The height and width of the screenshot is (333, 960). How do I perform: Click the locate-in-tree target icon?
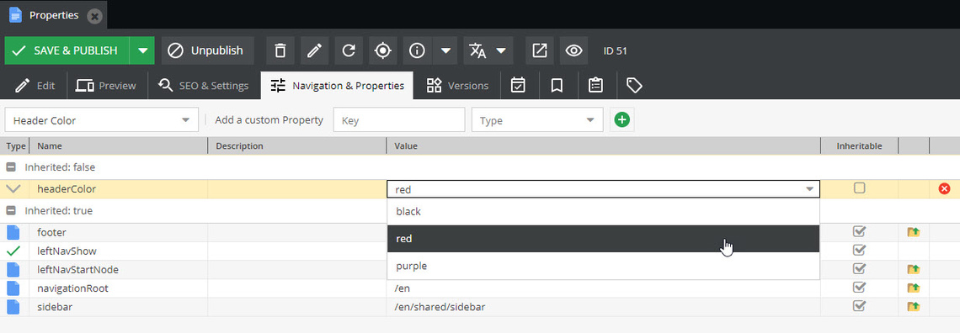click(383, 50)
